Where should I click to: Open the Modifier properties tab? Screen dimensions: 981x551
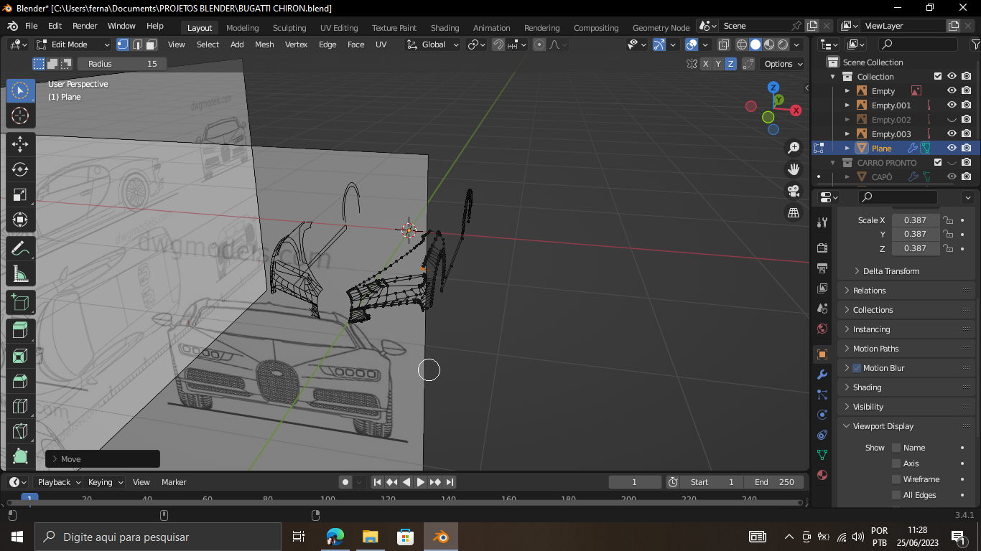point(822,375)
